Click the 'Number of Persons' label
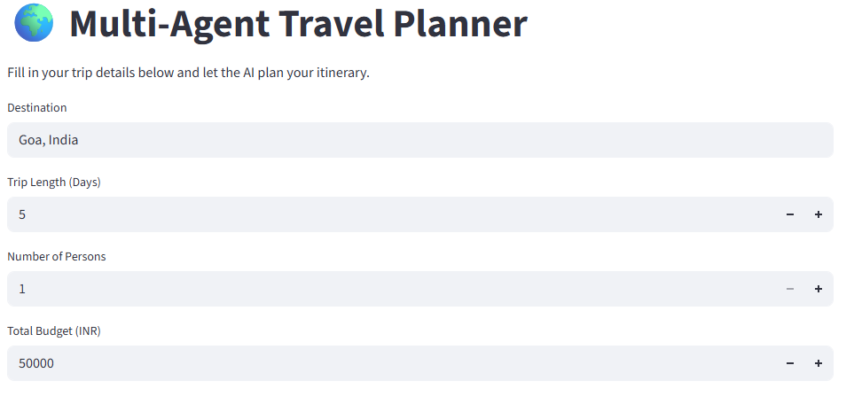This screenshot has height=412, width=854. [57, 257]
